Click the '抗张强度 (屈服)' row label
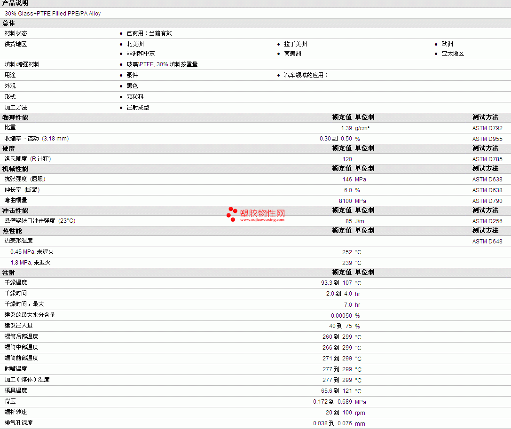The width and height of the screenshot is (511, 429). tap(25, 179)
